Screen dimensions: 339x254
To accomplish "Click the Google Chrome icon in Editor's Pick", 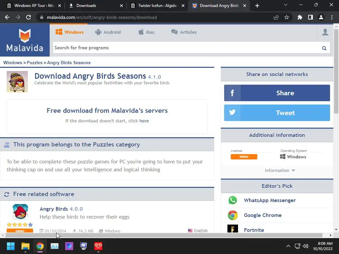I will point(233,215).
